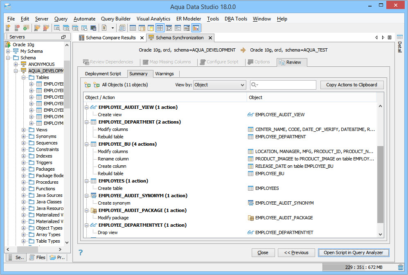This screenshot has width=408, height=275.
Task: Collapse the EMPLOYEE_AUDIT_SYNONYM group
Action: coord(87,196)
